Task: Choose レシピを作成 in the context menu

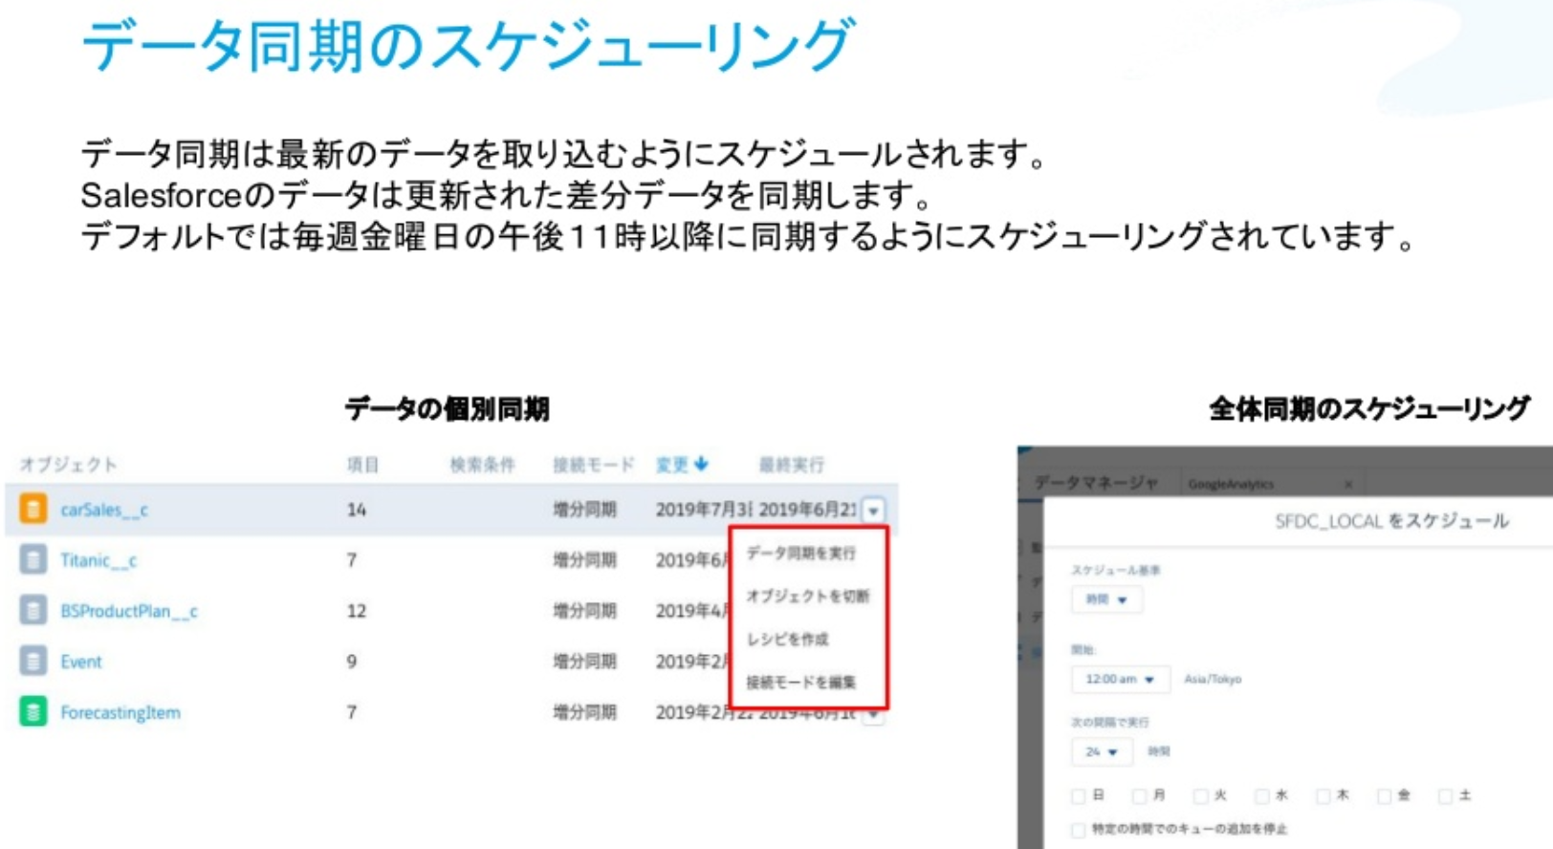Action: [x=787, y=639]
